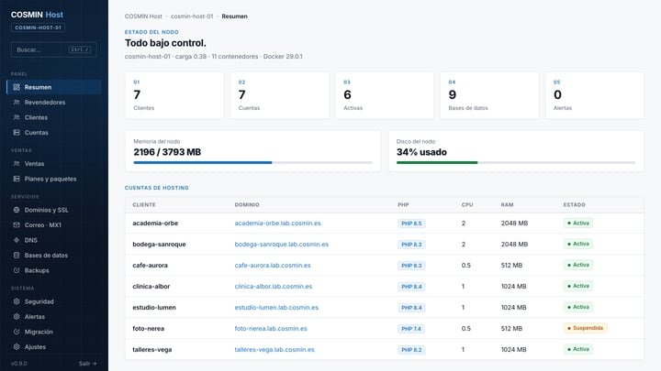The height and width of the screenshot is (371, 661).
Task: Select Planes y paquetes
Action: 54,179
